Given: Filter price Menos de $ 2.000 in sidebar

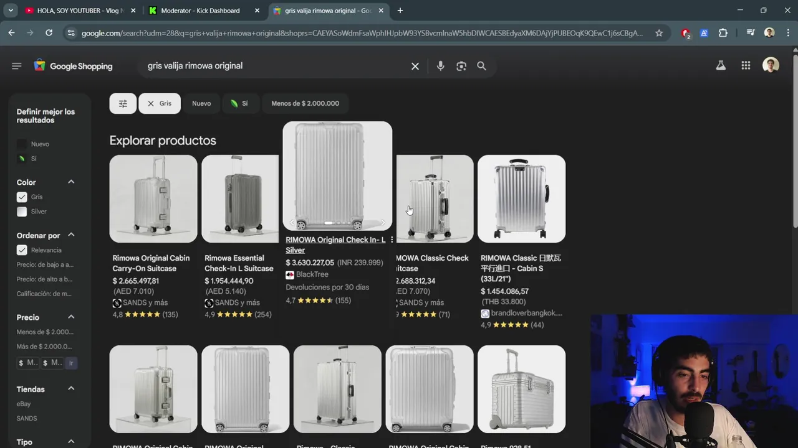Looking at the screenshot, I should click(x=45, y=332).
